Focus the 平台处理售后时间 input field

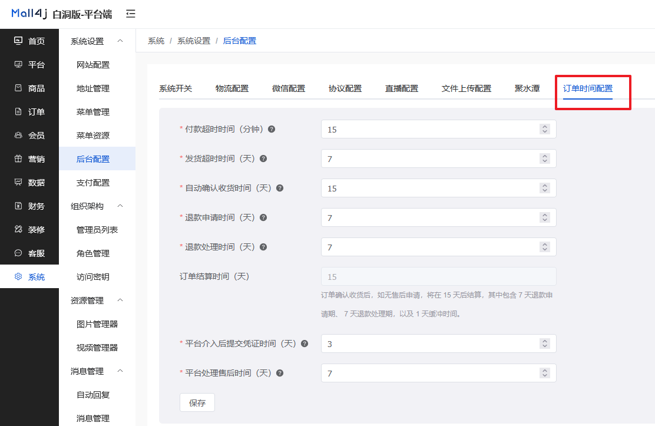(x=439, y=373)
